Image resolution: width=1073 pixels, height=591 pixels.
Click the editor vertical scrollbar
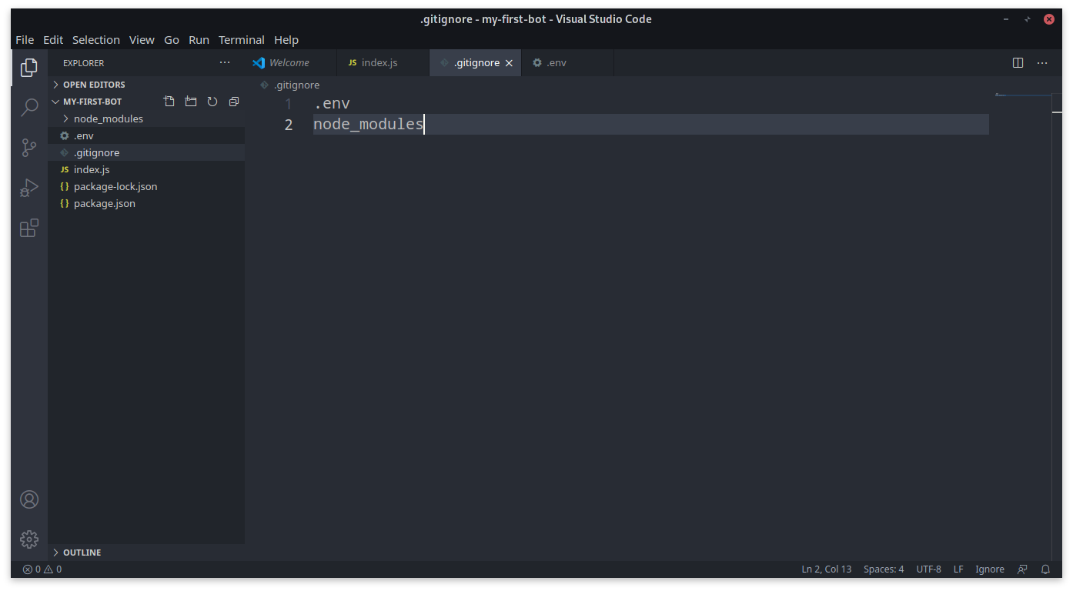point(1057,326)
